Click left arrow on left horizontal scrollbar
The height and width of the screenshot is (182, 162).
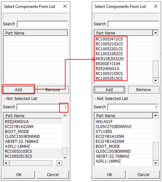[x=6, y=163]
